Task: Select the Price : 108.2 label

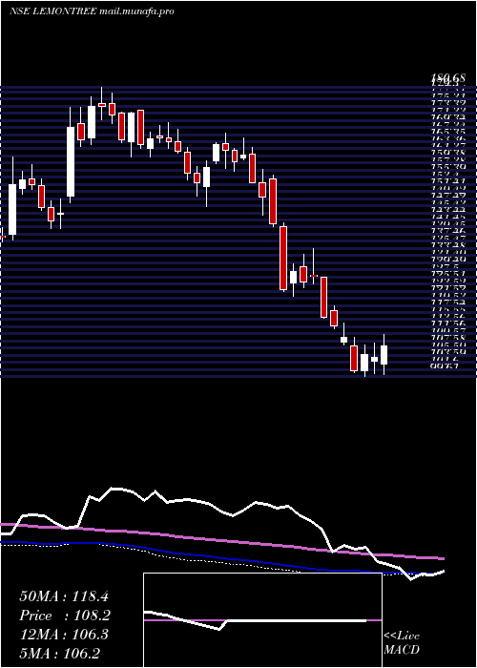Action: pos(65,616)
